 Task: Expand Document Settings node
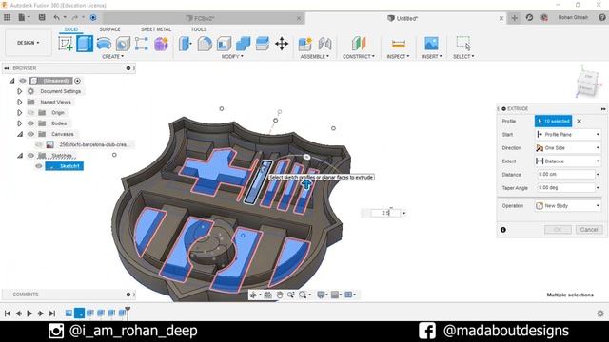point(19,91)
